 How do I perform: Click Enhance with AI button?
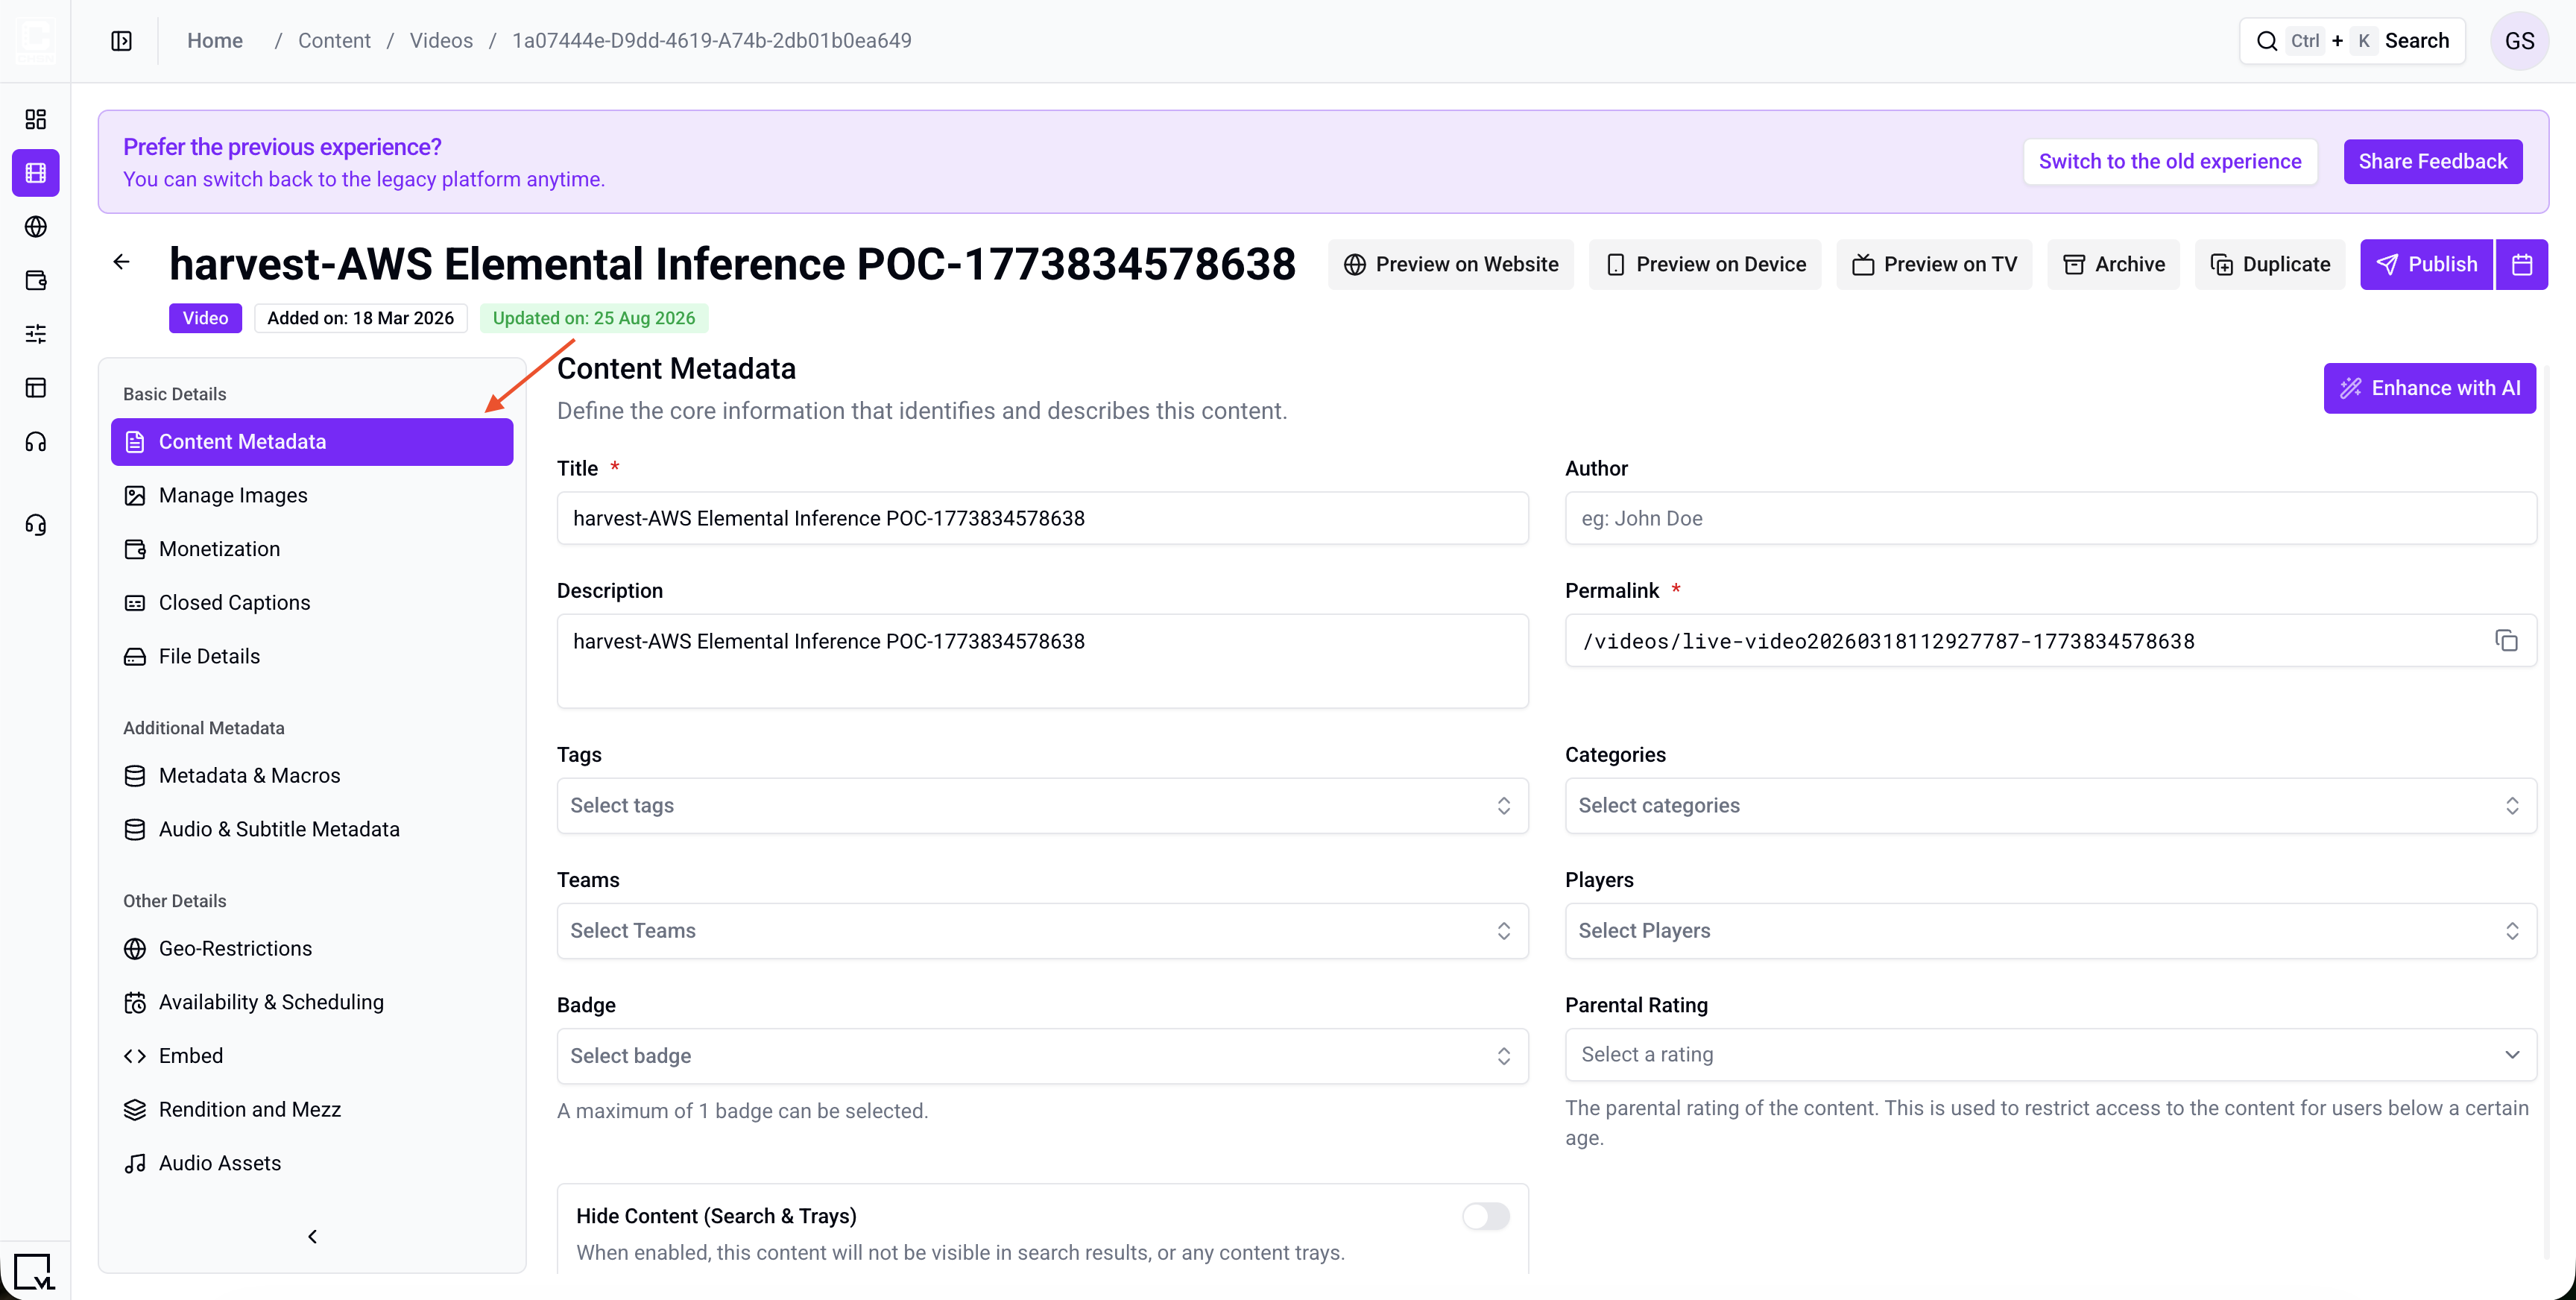[2429, 388]
